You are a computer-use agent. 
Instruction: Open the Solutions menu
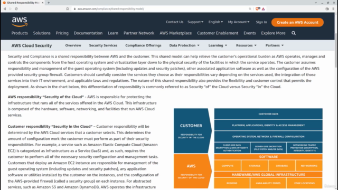42,33
